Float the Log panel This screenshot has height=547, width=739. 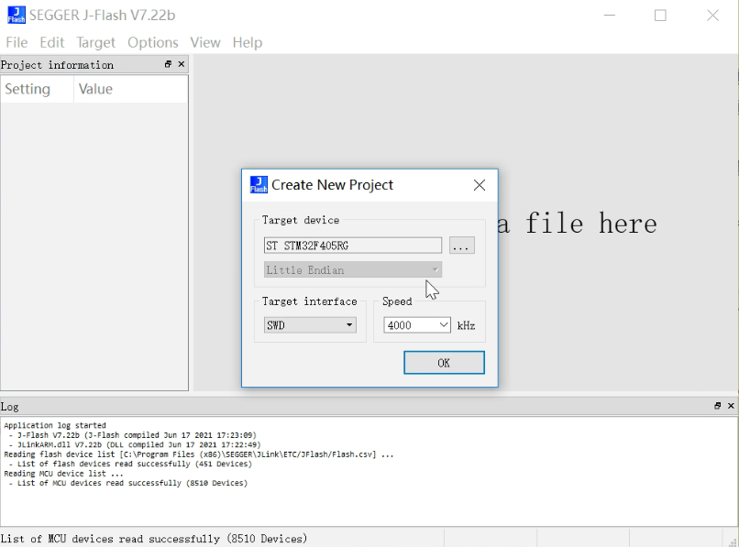(718, 406)
